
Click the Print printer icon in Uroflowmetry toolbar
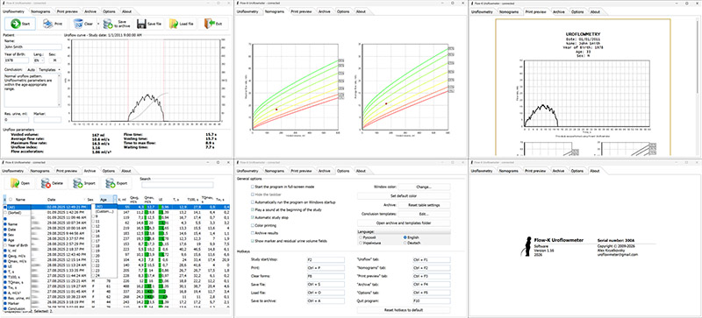tap(48, 24)
